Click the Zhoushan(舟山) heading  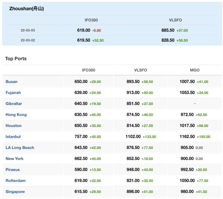point(26,9)
